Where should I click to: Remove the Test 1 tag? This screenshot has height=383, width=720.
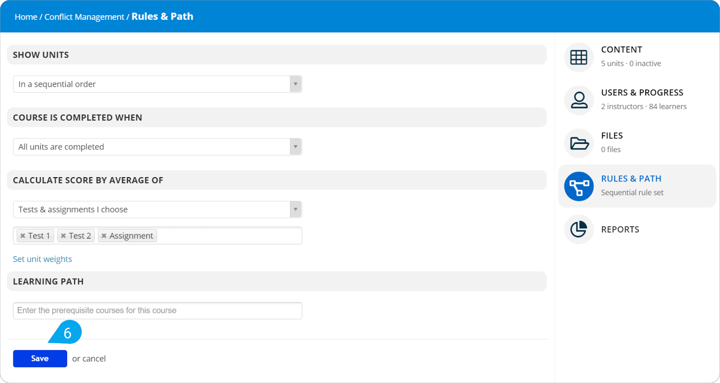[22, 236]
